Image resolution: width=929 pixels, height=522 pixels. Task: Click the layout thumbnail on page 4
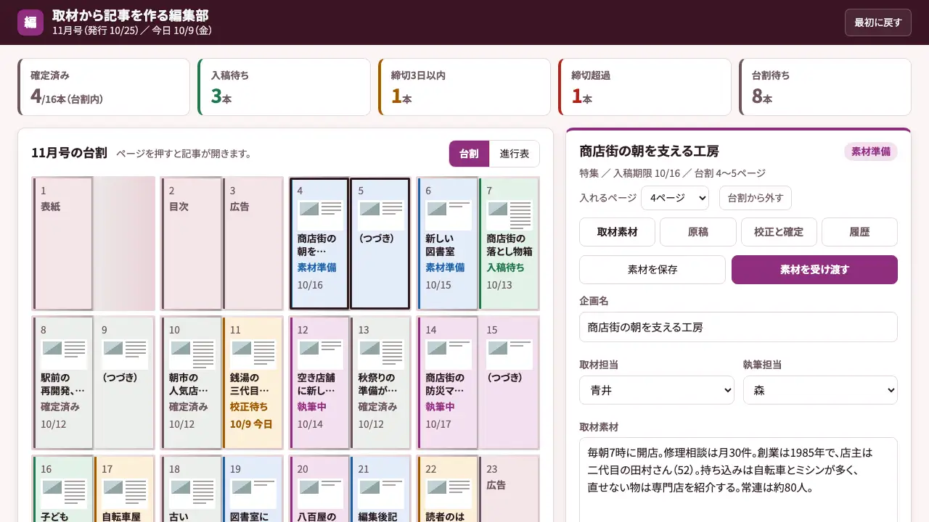coord(320,215)
